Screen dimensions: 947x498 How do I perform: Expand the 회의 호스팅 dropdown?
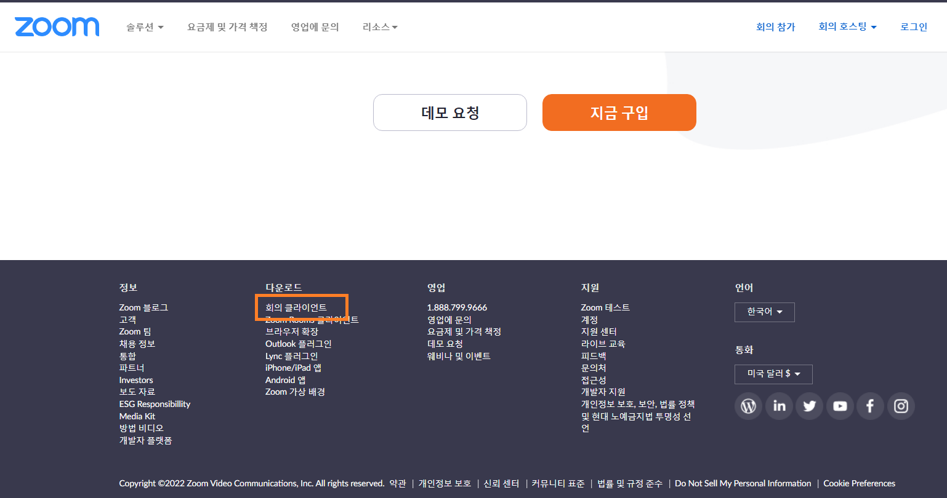coord(847,26)
